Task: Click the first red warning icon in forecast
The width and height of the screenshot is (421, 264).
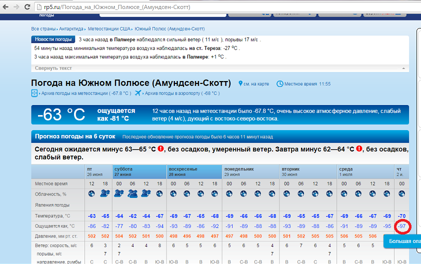Action: pyautogui.click(x=160, y=149)
